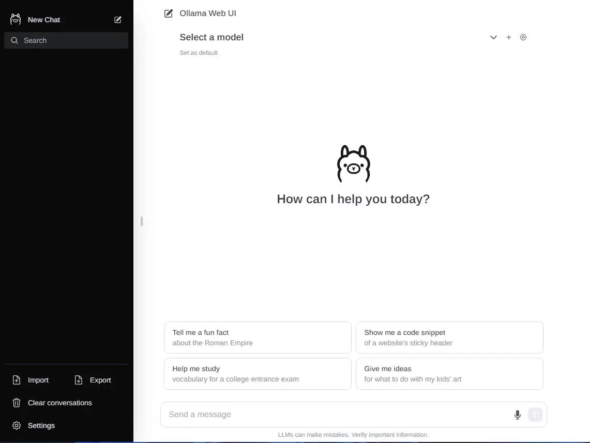
Task: Start a new chat with sidebar pencil icon
Action: click(118, 20)
